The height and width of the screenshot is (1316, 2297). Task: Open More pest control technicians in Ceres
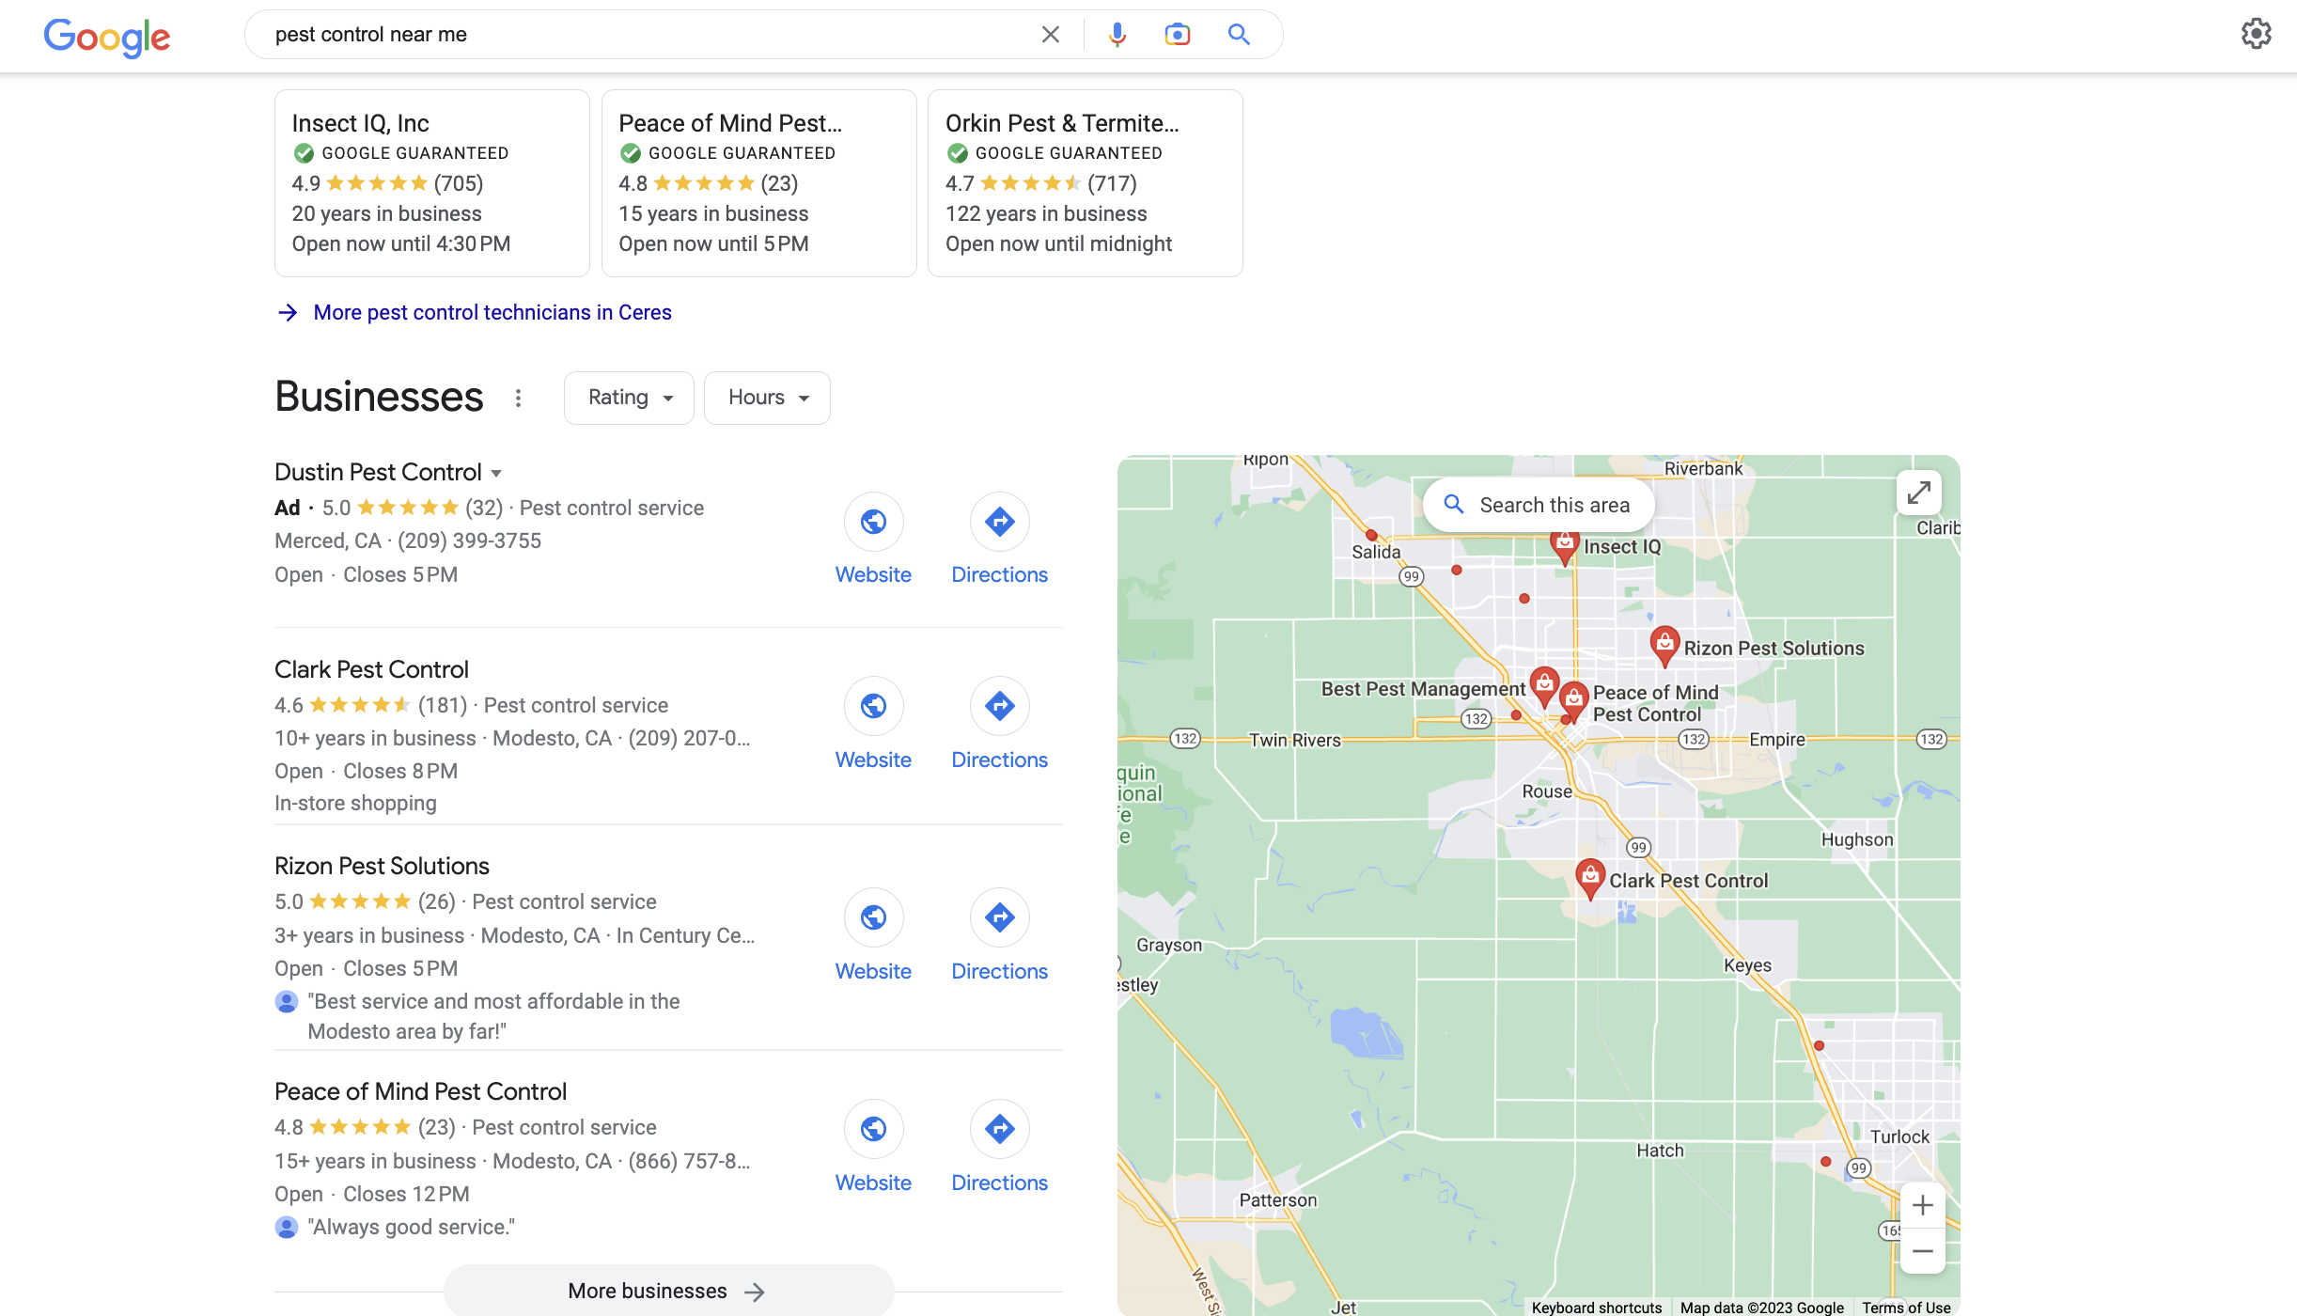pos(492,312)
